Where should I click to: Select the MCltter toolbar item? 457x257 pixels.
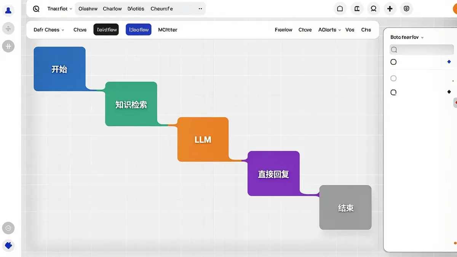[x=168, y=30]
